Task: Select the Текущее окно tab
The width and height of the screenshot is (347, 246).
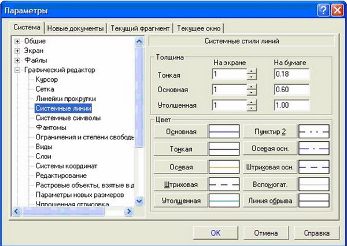Action: coord(198,28)
